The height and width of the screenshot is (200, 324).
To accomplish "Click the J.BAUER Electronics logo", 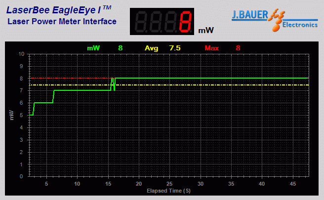I will click(275, 20).
